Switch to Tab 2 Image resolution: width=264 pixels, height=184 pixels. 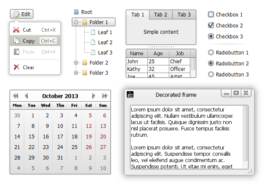(x=160, y=14)
